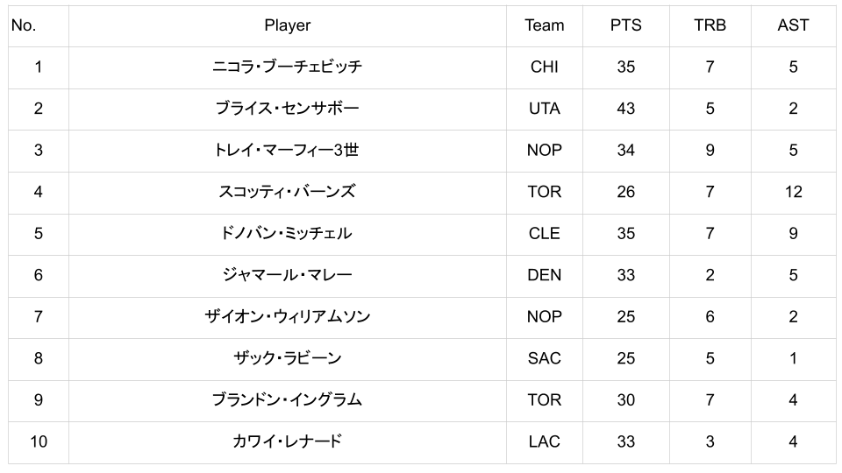
Task: Select the 43 points cell
Action: 625,109
